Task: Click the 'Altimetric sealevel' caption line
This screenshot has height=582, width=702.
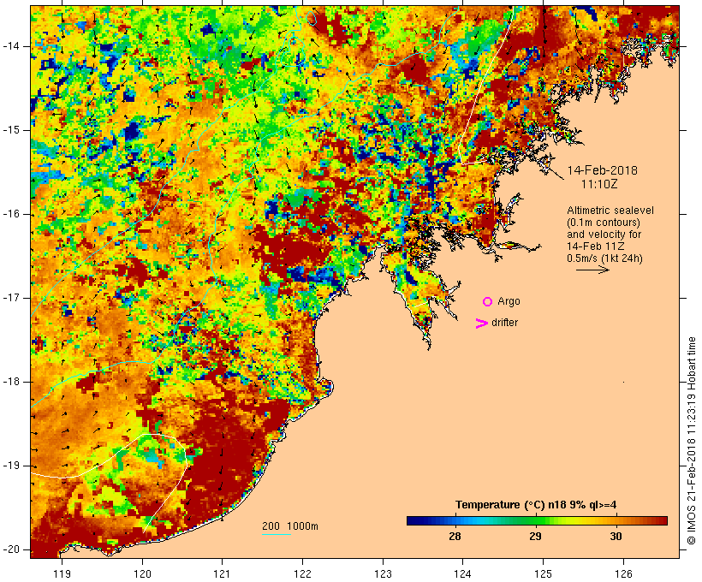Action: (x=610, y=211)
